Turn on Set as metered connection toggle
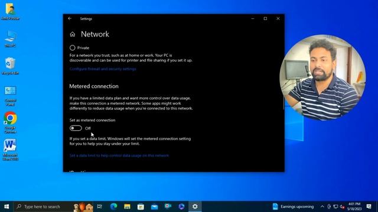Screen dimensions: 378x212 click(76, 128)
